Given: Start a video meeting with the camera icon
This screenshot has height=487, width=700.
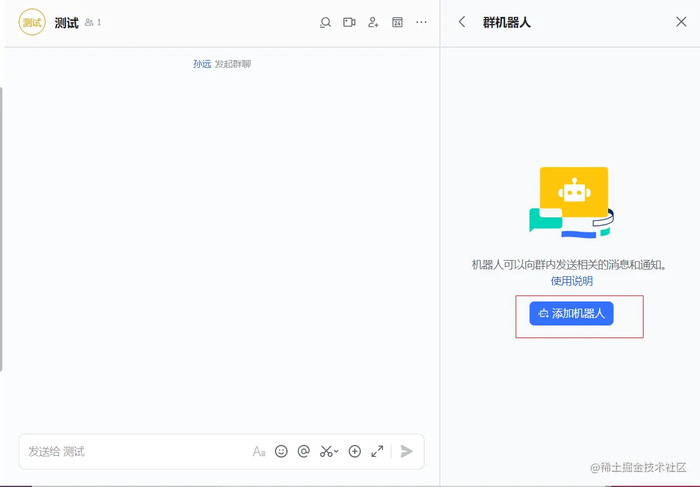Looking at the screenshot, I should (x=349, y=22).
